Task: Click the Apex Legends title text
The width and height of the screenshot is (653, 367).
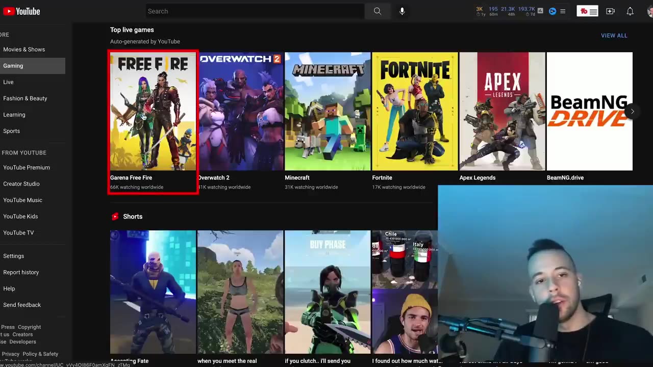Action: coord(478,178)
